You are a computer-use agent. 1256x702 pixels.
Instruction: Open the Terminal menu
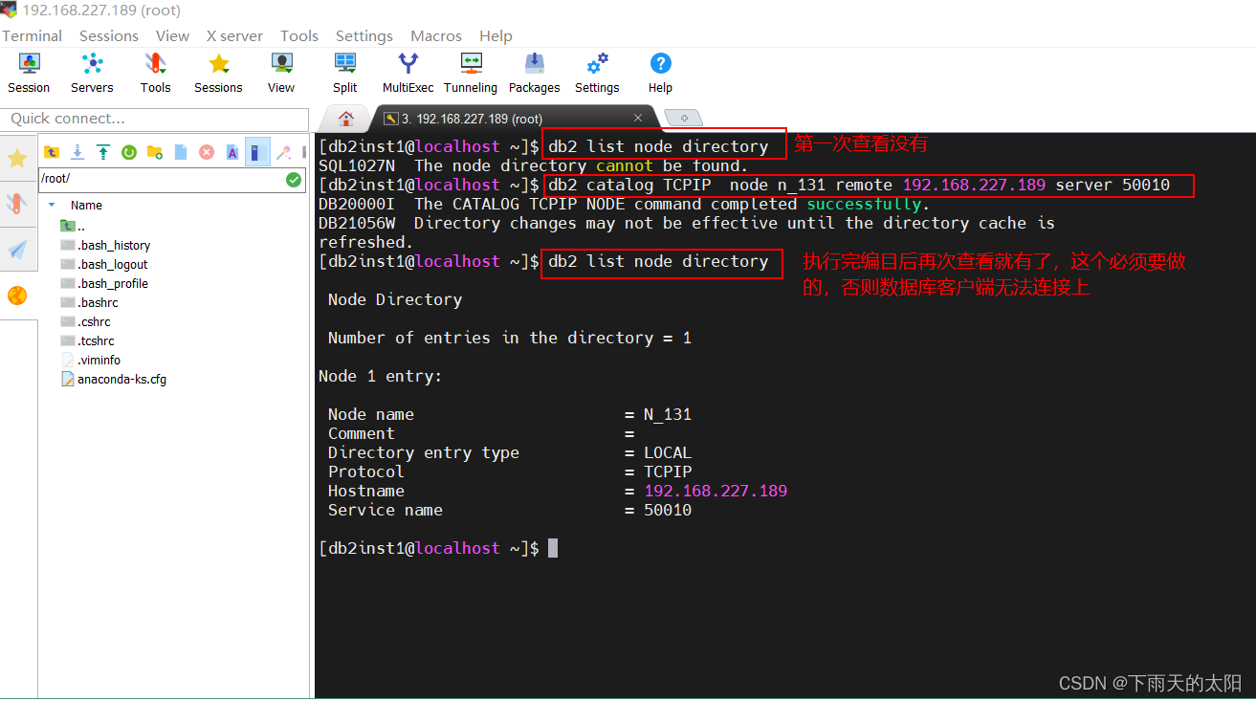tap(32, 35)
